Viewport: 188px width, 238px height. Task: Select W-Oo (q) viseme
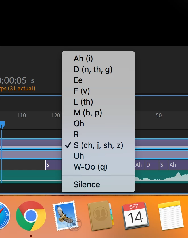pos(98,167)
